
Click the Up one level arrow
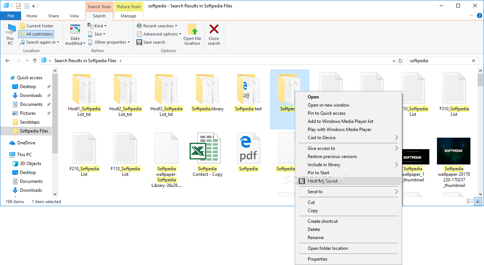(34, 61)
